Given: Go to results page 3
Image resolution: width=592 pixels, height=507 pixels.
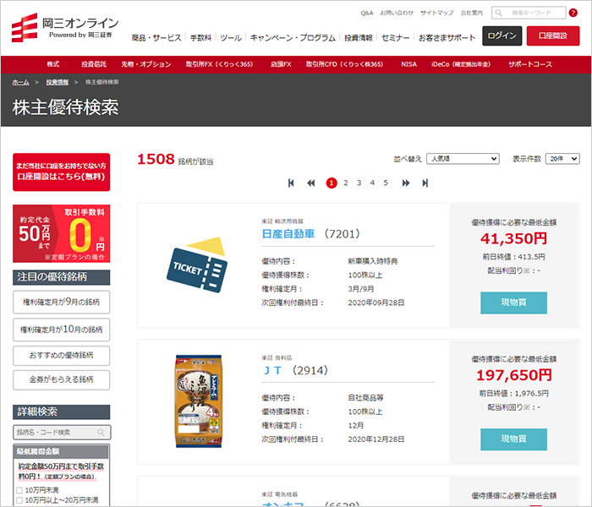Looking at the screenshot, I should tap(359, 183).
